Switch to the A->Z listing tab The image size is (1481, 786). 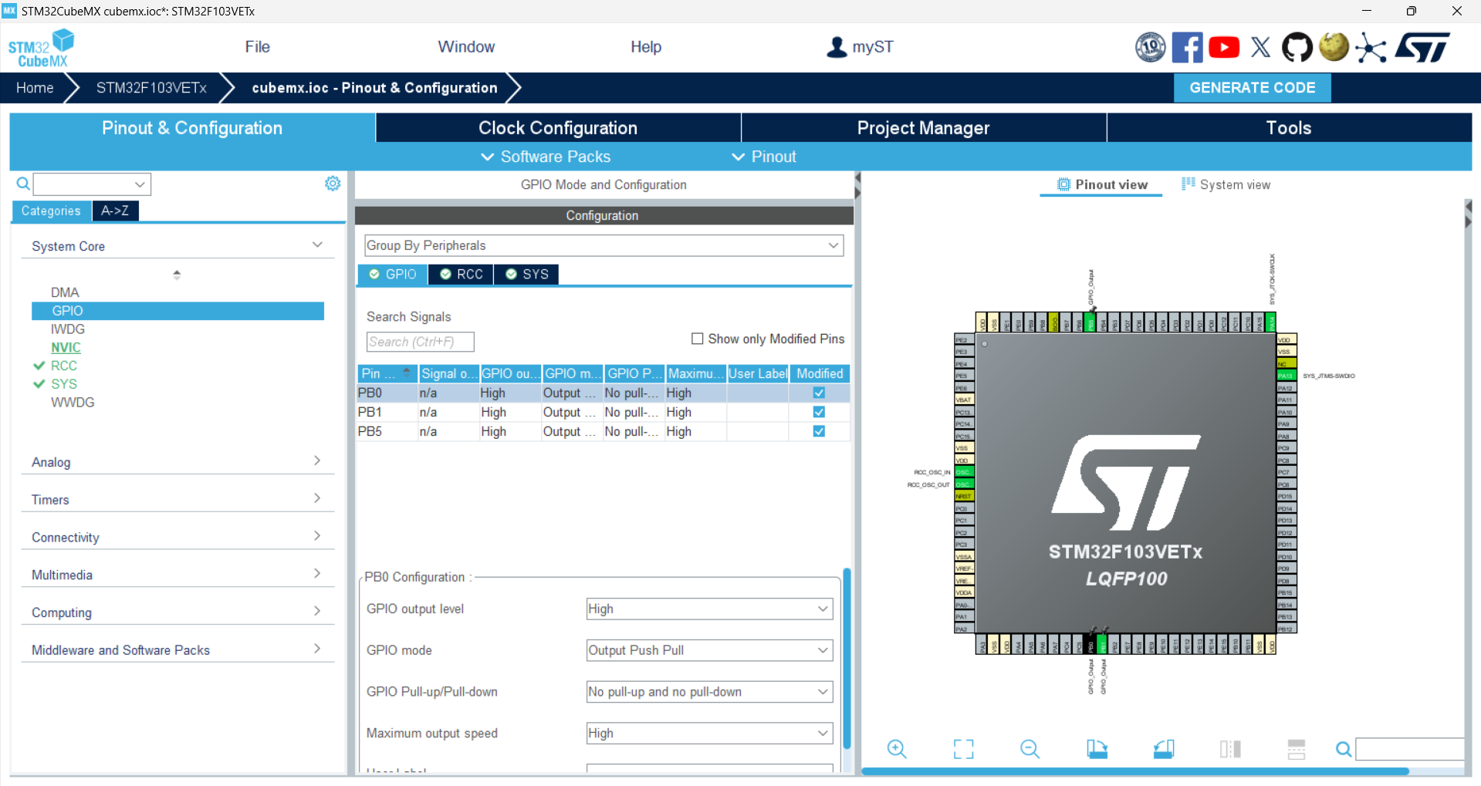(x=115, y=211)
